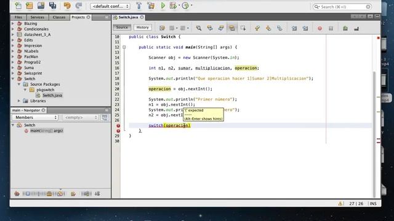
Task: Toggle Bookmark in editor toolbar
Action: [279, 28]
